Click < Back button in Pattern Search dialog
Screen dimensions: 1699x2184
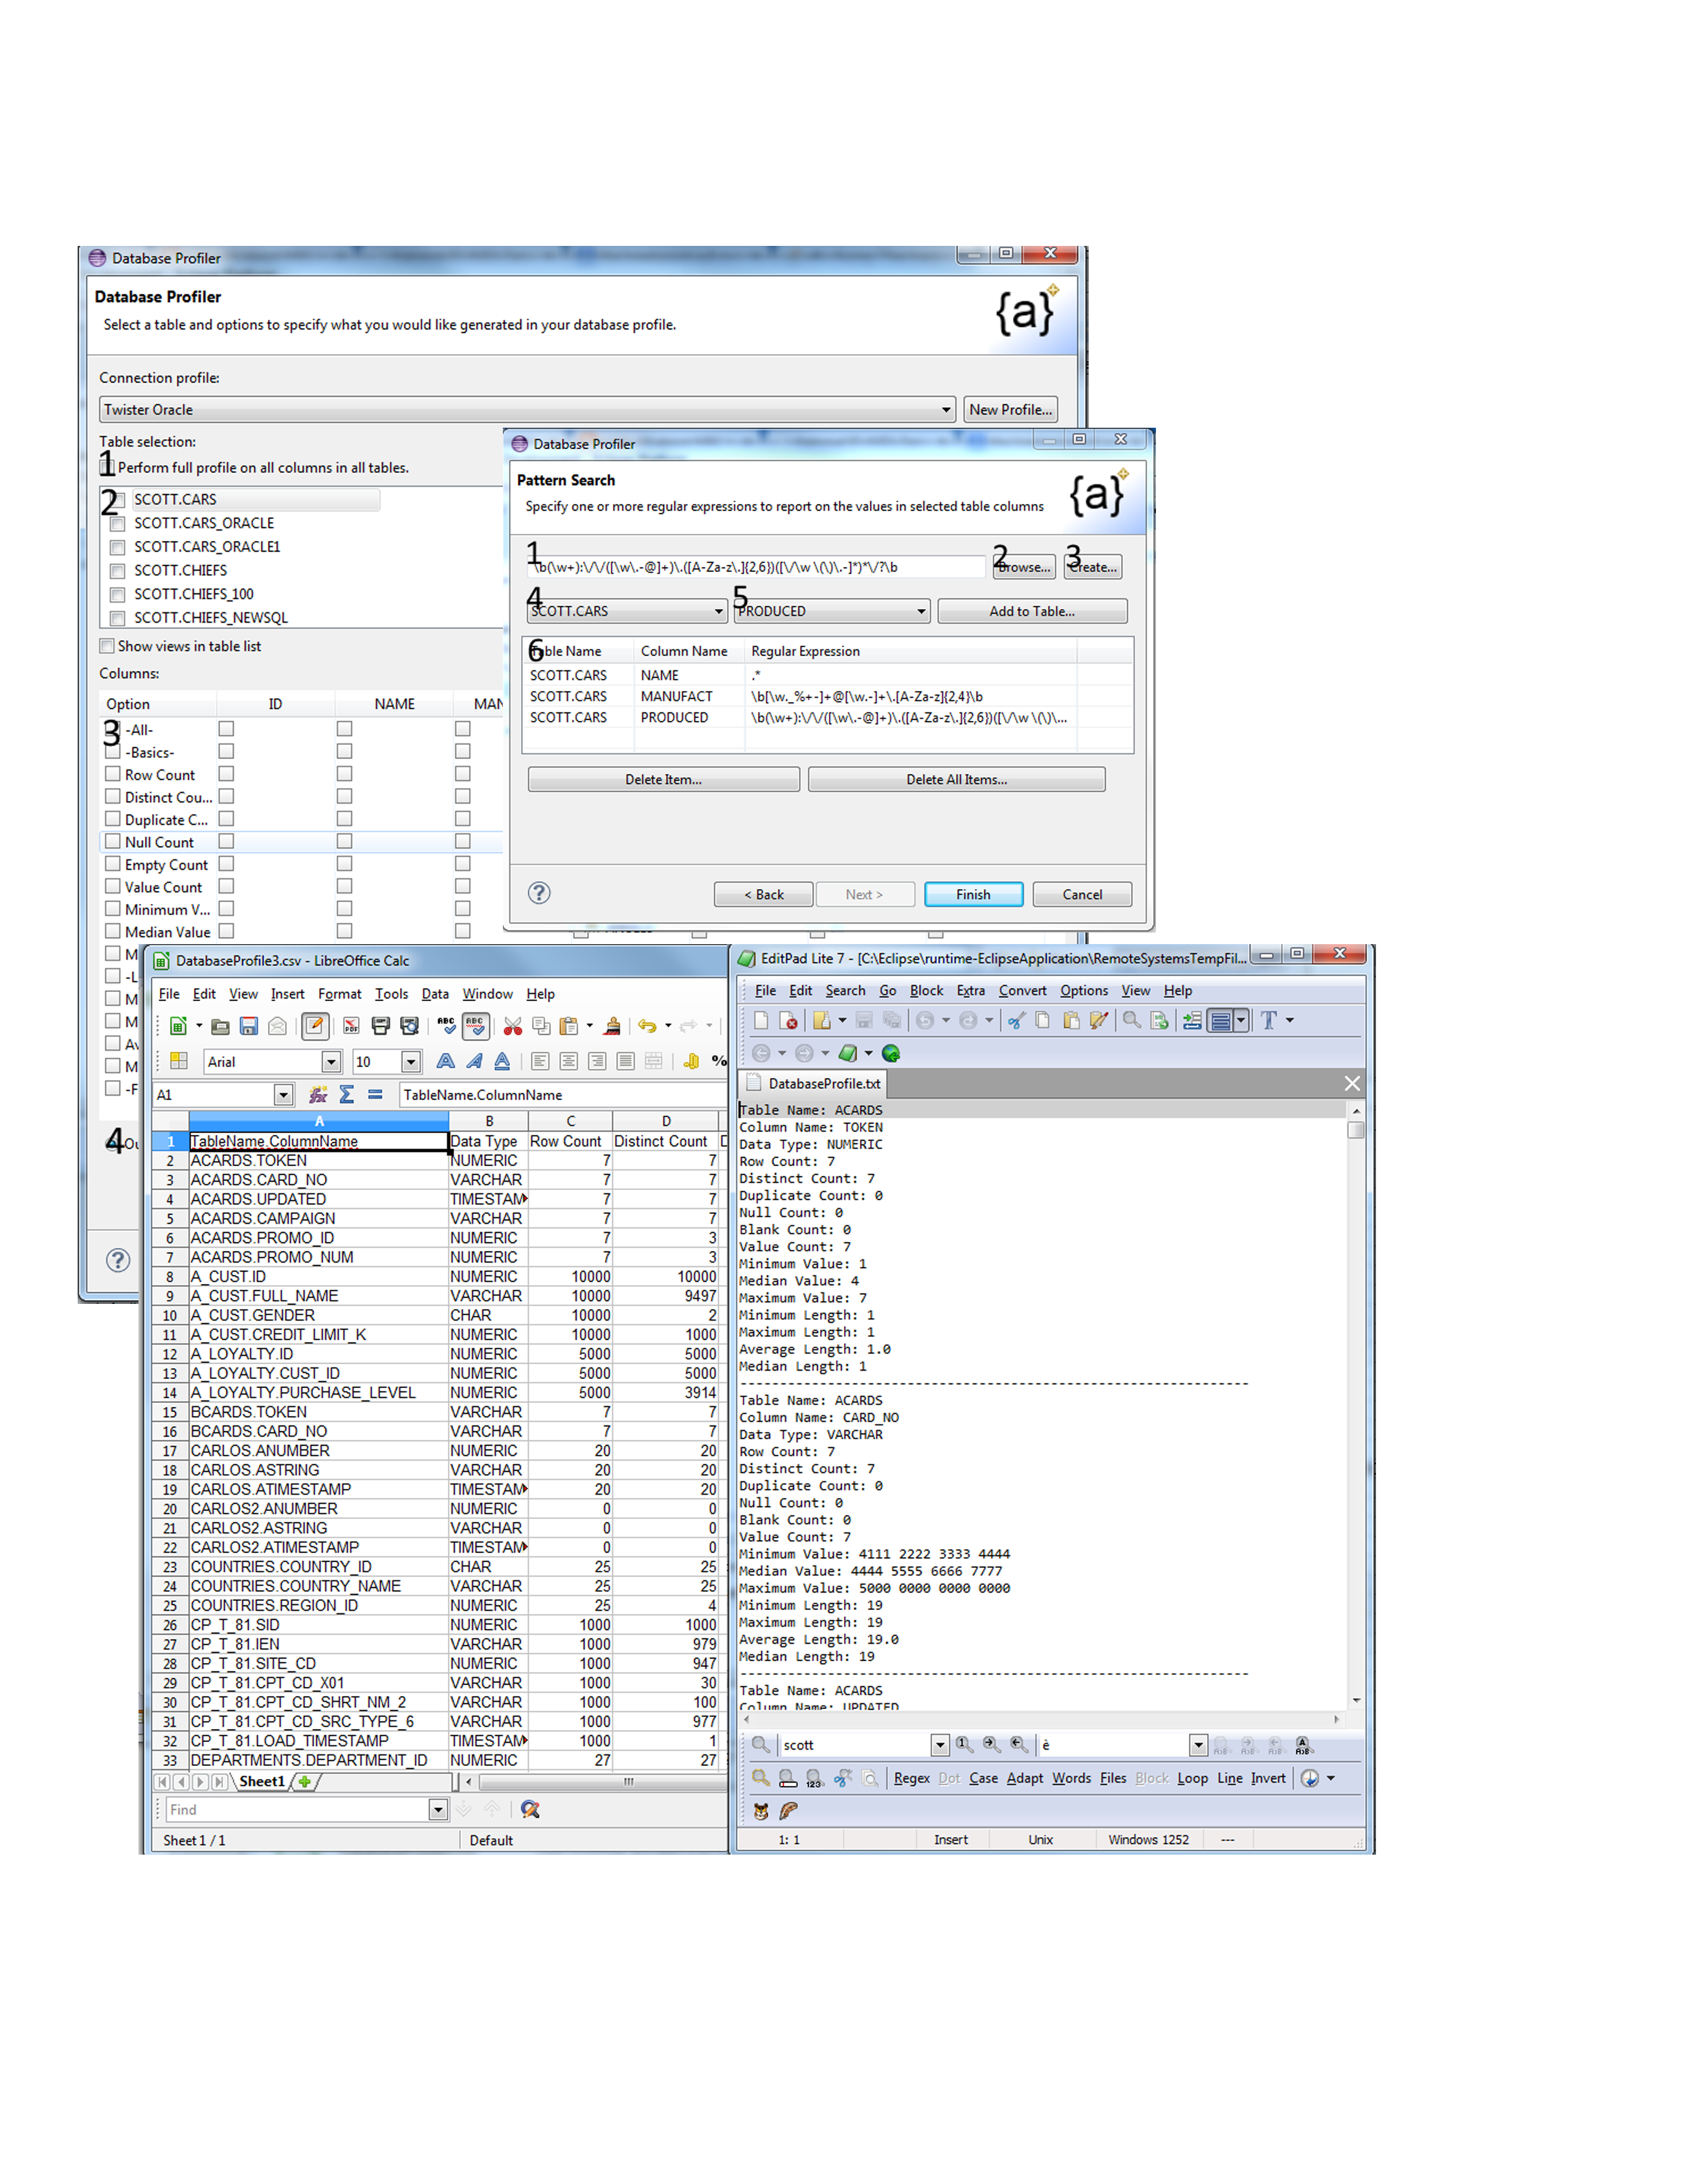pos(763,894)
